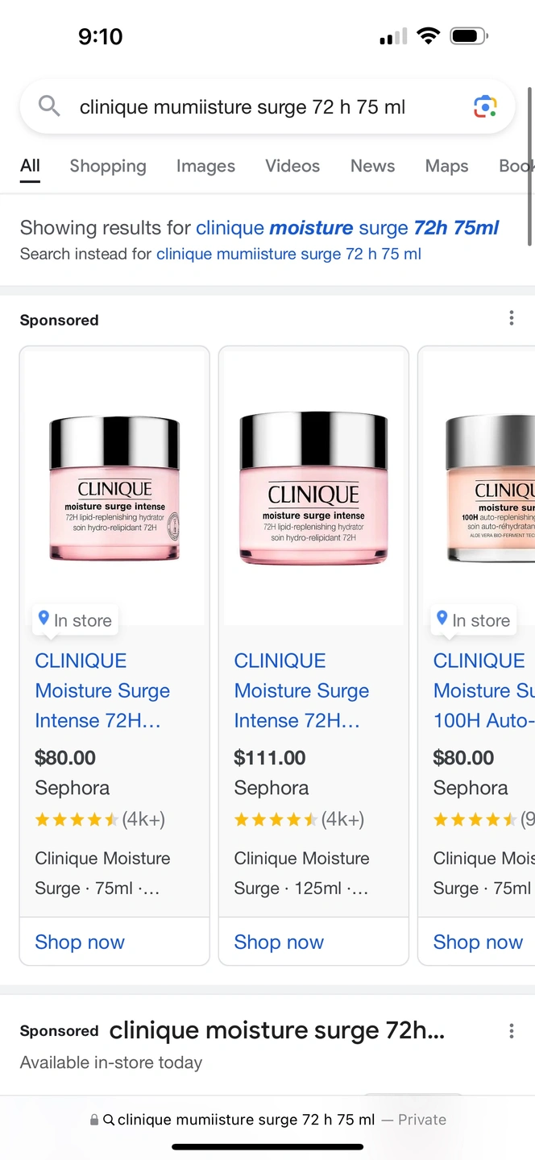Click 'Shop now' for the $111.00 product
The width and height of the screenshot is (535, 1160).
click(x=279, y=942)
